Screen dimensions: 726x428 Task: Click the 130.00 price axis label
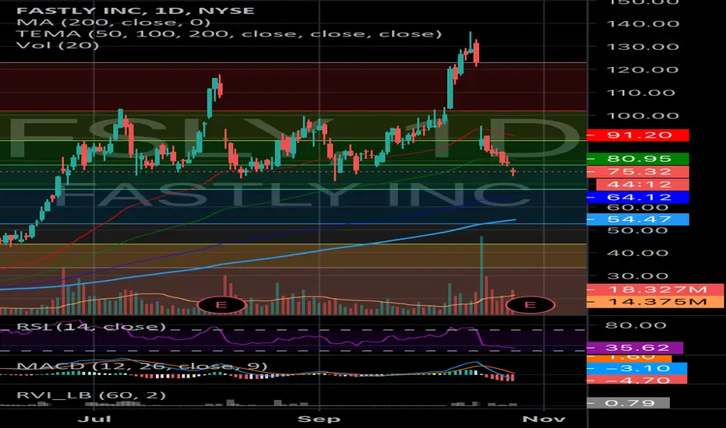(x=643, y=47)
